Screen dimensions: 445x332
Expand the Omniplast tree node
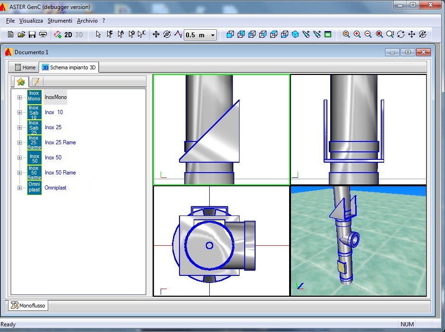pos(19,188)
